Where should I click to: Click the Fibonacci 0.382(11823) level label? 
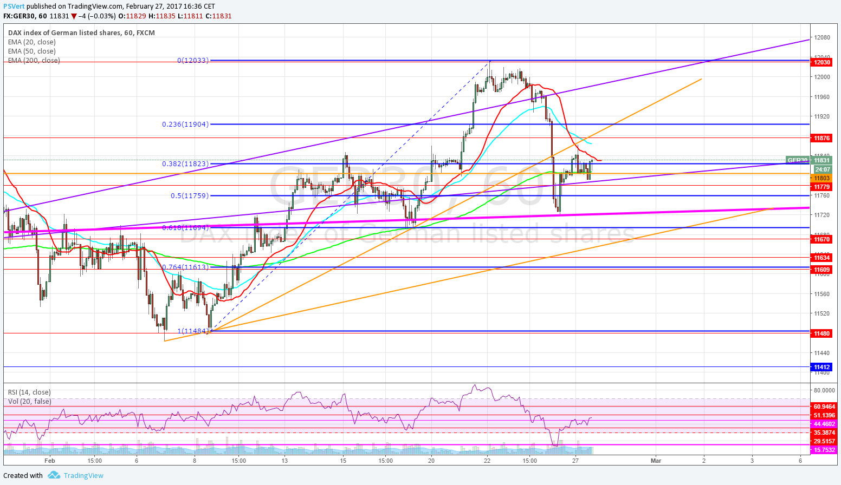[x=185, y=163]
